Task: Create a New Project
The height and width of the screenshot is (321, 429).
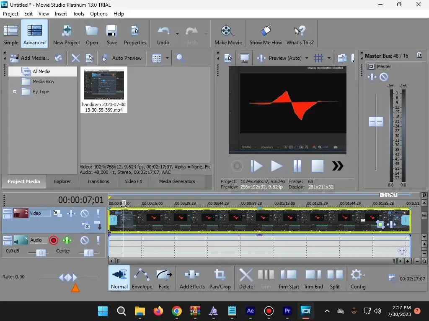Action: [x=67, y=35]
